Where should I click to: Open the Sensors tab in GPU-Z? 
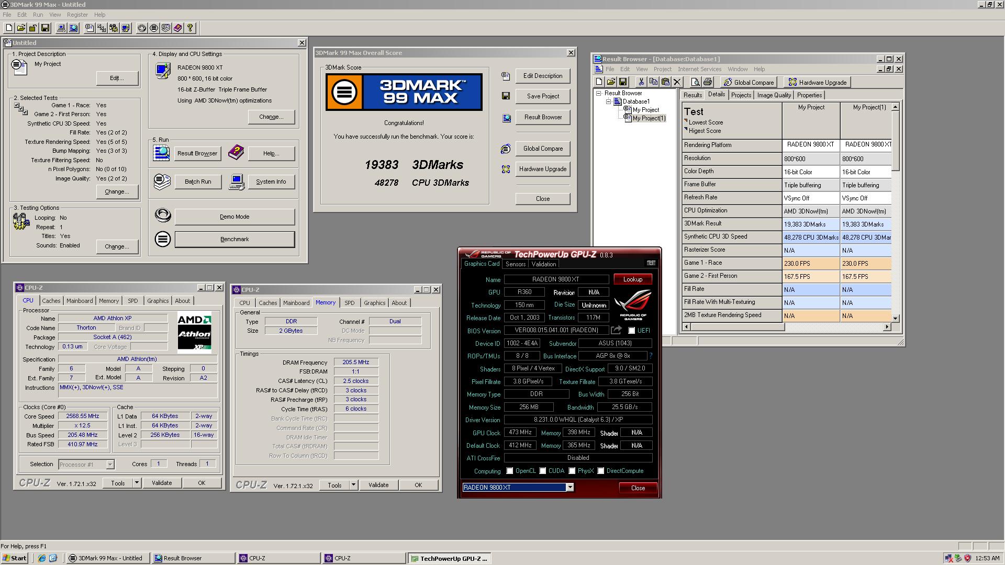[x=516, y=264]
